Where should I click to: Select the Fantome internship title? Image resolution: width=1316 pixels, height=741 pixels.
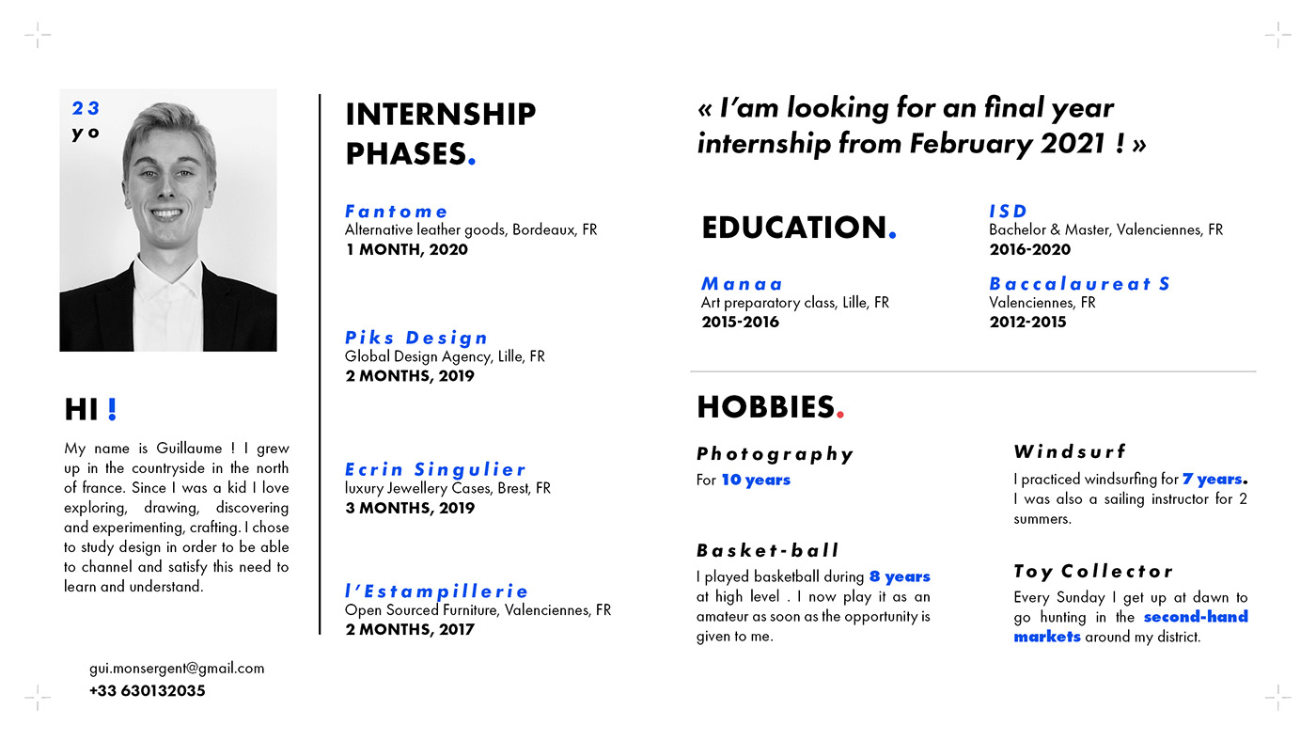coord(397,212)
